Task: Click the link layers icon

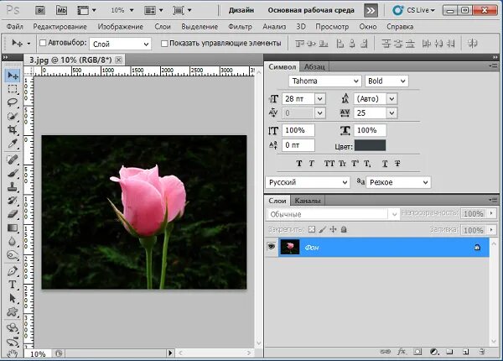Action: tap(385, 352)
